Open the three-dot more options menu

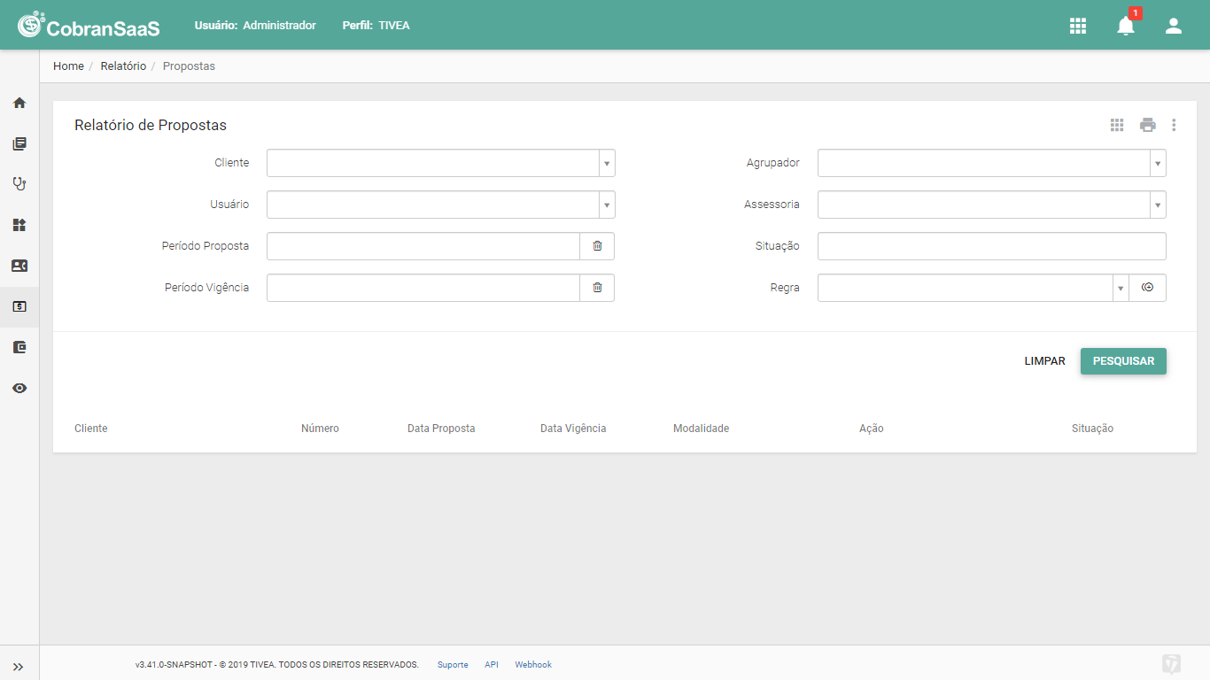(x=1174, y=125)
